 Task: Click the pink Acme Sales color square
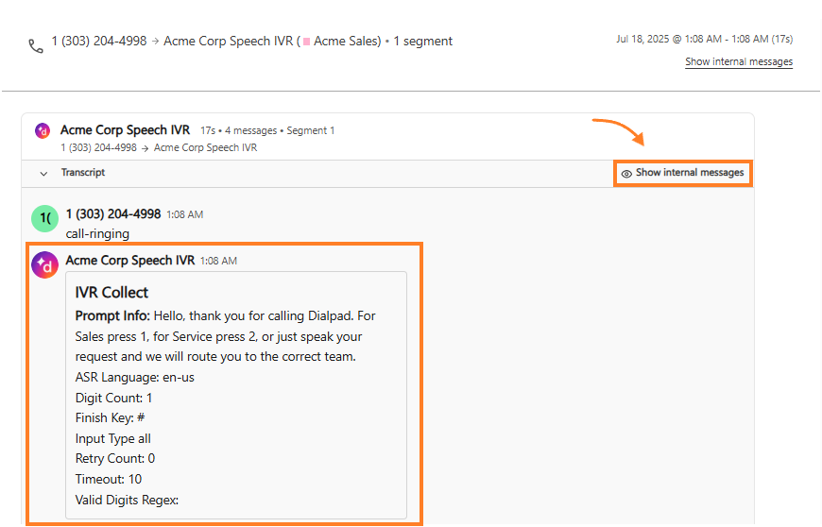pos(307,42)
